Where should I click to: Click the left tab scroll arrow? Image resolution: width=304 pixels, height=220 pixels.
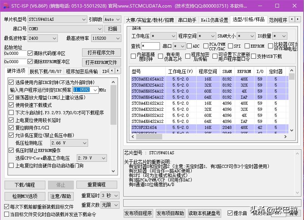(292, 20)
